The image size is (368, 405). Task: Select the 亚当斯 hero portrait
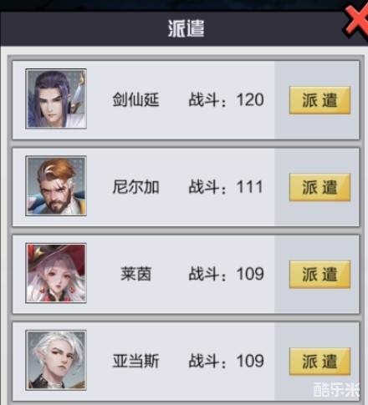tap(56, 360)
